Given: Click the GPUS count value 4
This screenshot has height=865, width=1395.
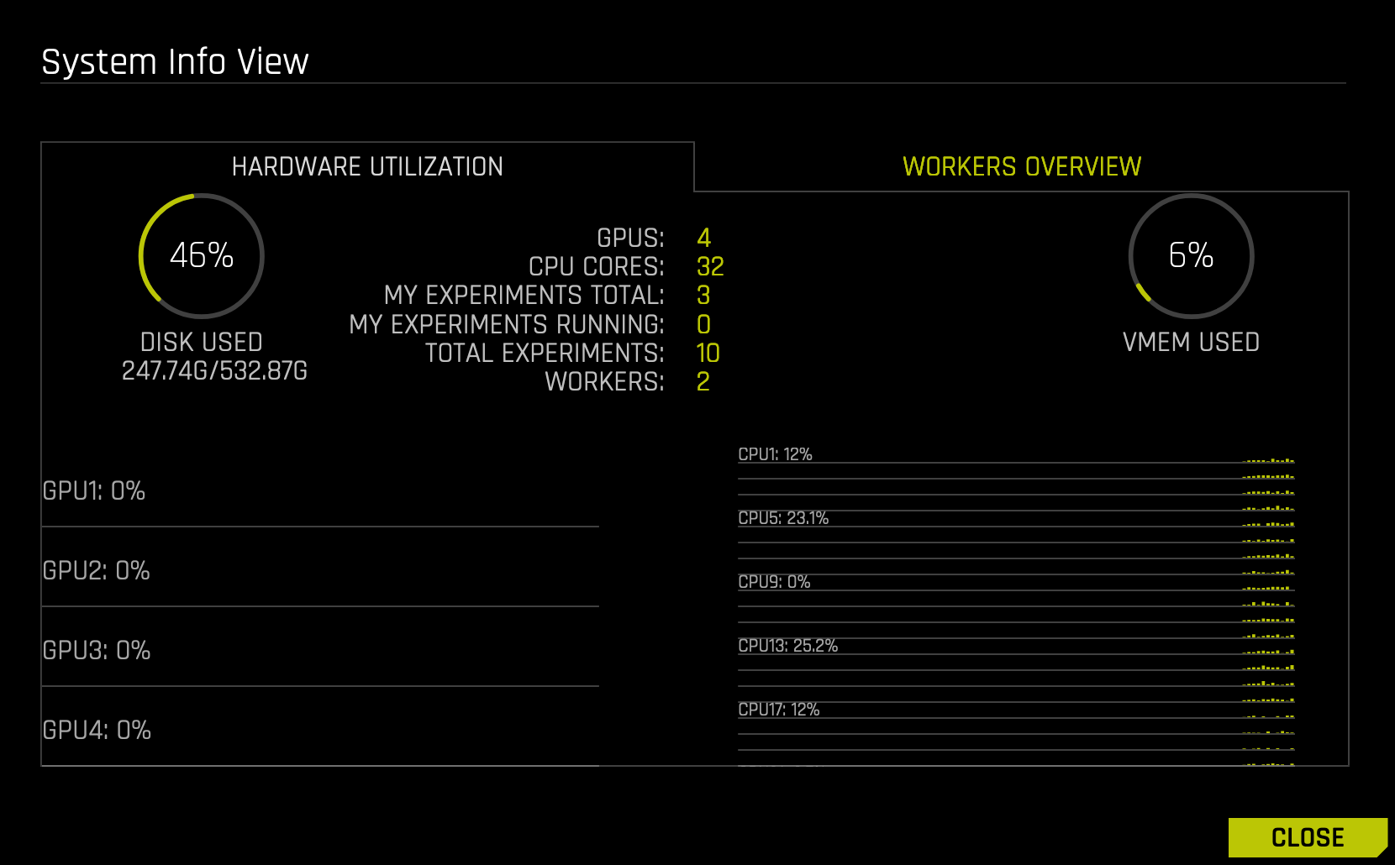Looking at the screenshot, I should pyautogui.click(x=704, y=239).
